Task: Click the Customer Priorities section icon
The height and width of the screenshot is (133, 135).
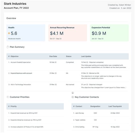Action: tap(8, 97)
